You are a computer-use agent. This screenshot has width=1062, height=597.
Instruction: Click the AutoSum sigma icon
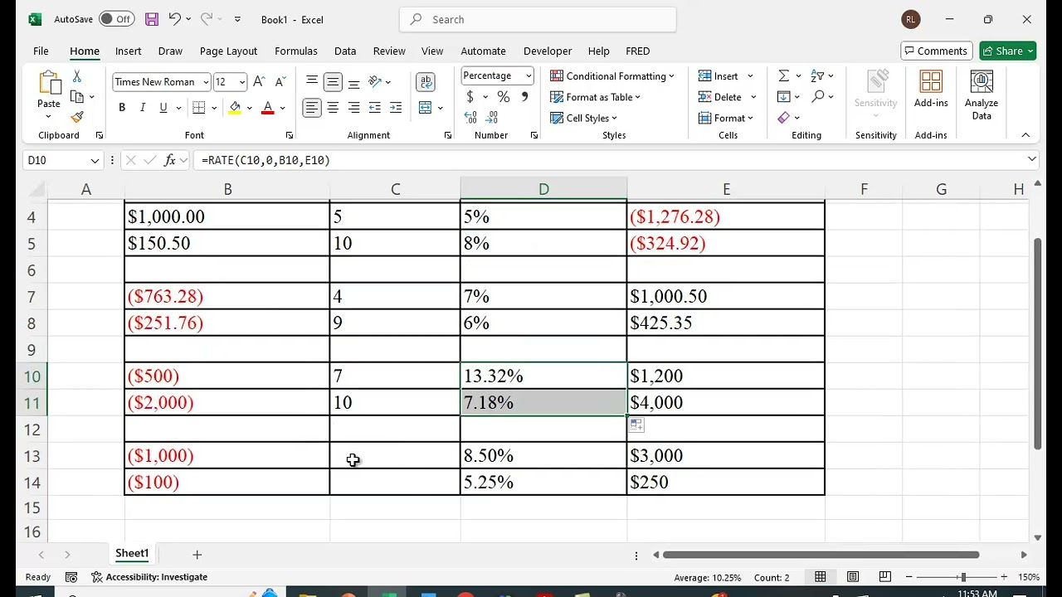(783, 75)
